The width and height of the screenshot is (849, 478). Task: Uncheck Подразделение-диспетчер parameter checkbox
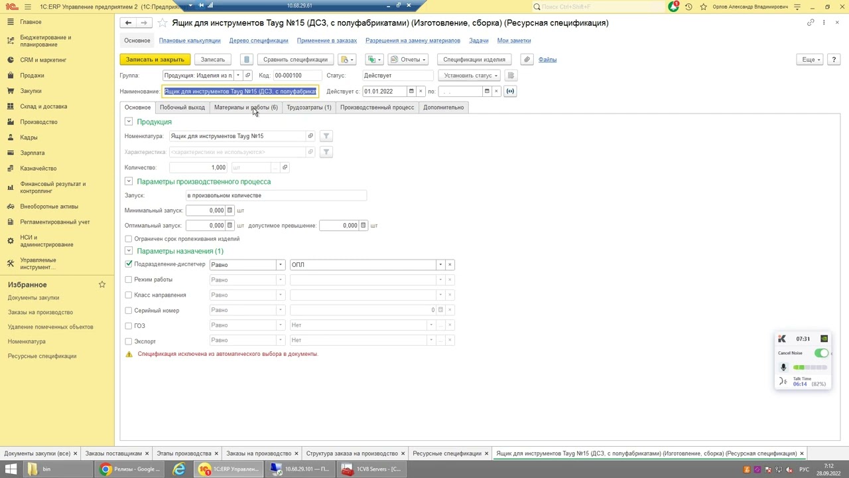pyautogui.click(x=129, y=264)
